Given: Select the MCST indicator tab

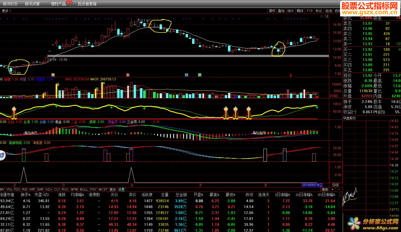Looking at the screenshot, I should coord(103,190).
